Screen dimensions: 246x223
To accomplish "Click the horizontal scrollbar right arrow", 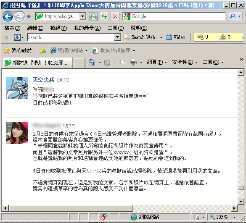I will click(234, 208).
